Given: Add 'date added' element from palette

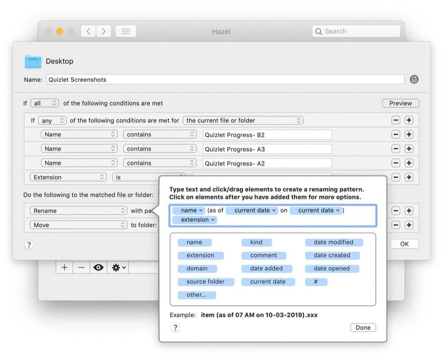Looking at the screenshot, I should [266, 268].
